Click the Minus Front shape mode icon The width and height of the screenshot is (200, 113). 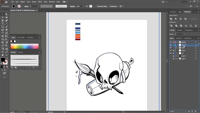(176, 19)
